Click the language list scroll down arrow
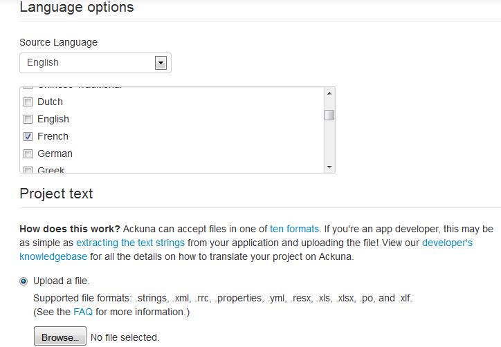Image resolution: width=501 pixels, height=347 pixels. coord(329,167)
